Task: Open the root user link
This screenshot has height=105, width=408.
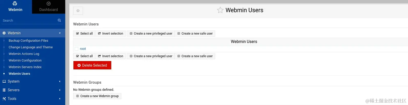Action: pyautogui.click(x=83, y=49)
